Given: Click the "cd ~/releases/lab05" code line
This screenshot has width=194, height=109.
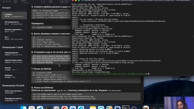Looking at the screenshot, I should pos(42,73).
